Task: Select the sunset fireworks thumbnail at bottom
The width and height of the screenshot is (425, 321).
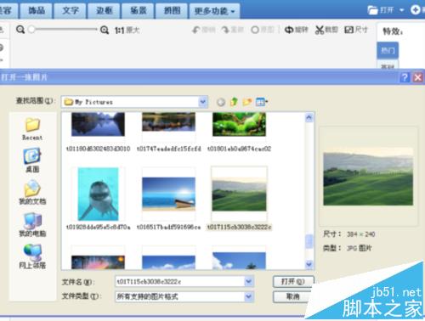Action: pyautogui.click(x=98, y=262)
